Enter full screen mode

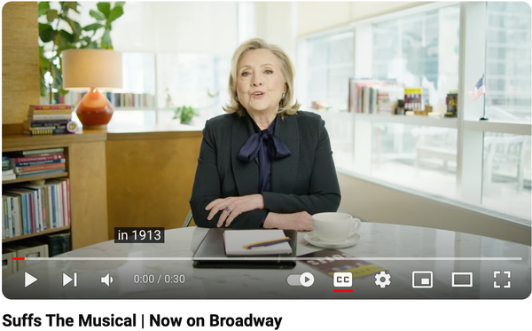tap(502, 280)
